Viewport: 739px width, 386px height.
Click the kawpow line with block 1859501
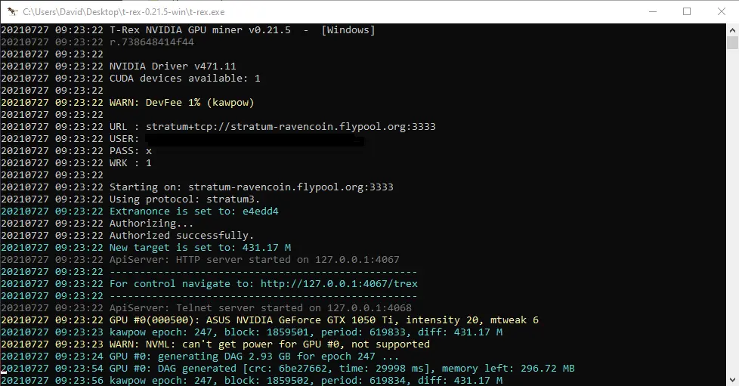point(252,332)
